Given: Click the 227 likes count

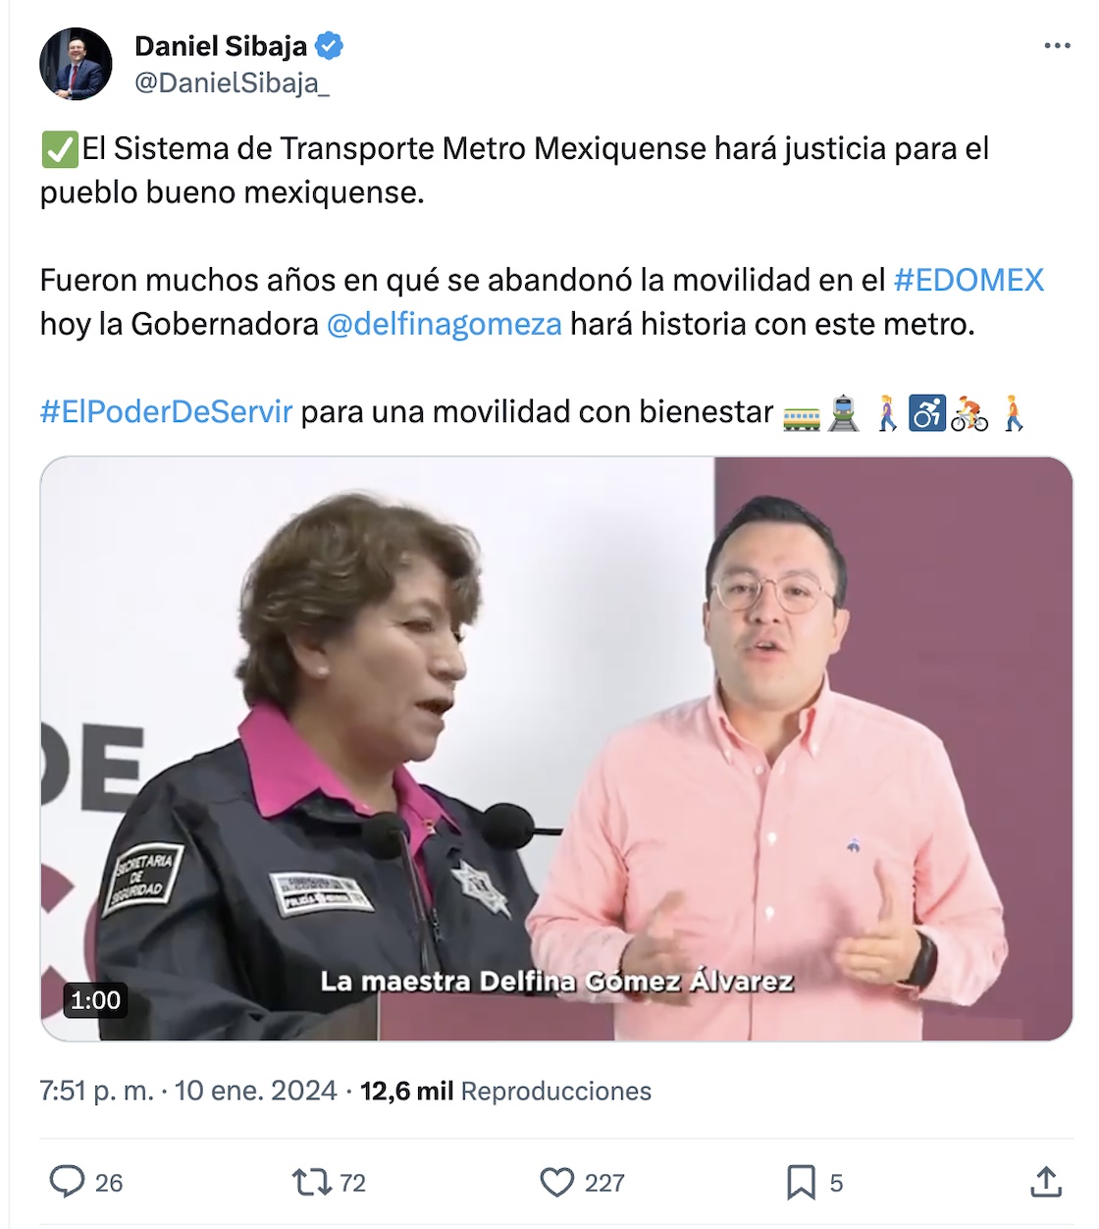Looking at the screenshot, I should point(604,1183).
